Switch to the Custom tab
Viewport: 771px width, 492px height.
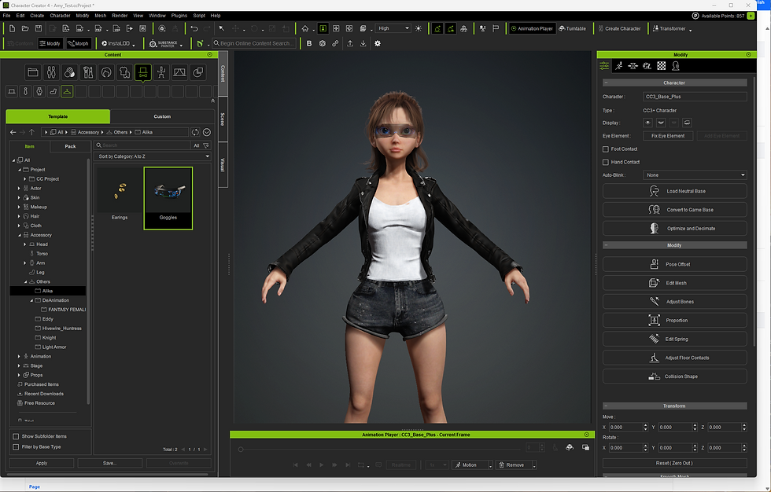[x=162, y=116]
